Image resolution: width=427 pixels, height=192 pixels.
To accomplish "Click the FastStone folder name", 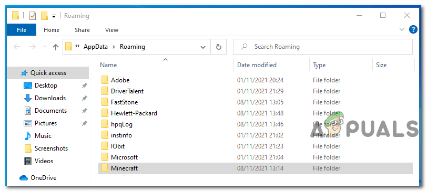I will [x=124, y=102].
